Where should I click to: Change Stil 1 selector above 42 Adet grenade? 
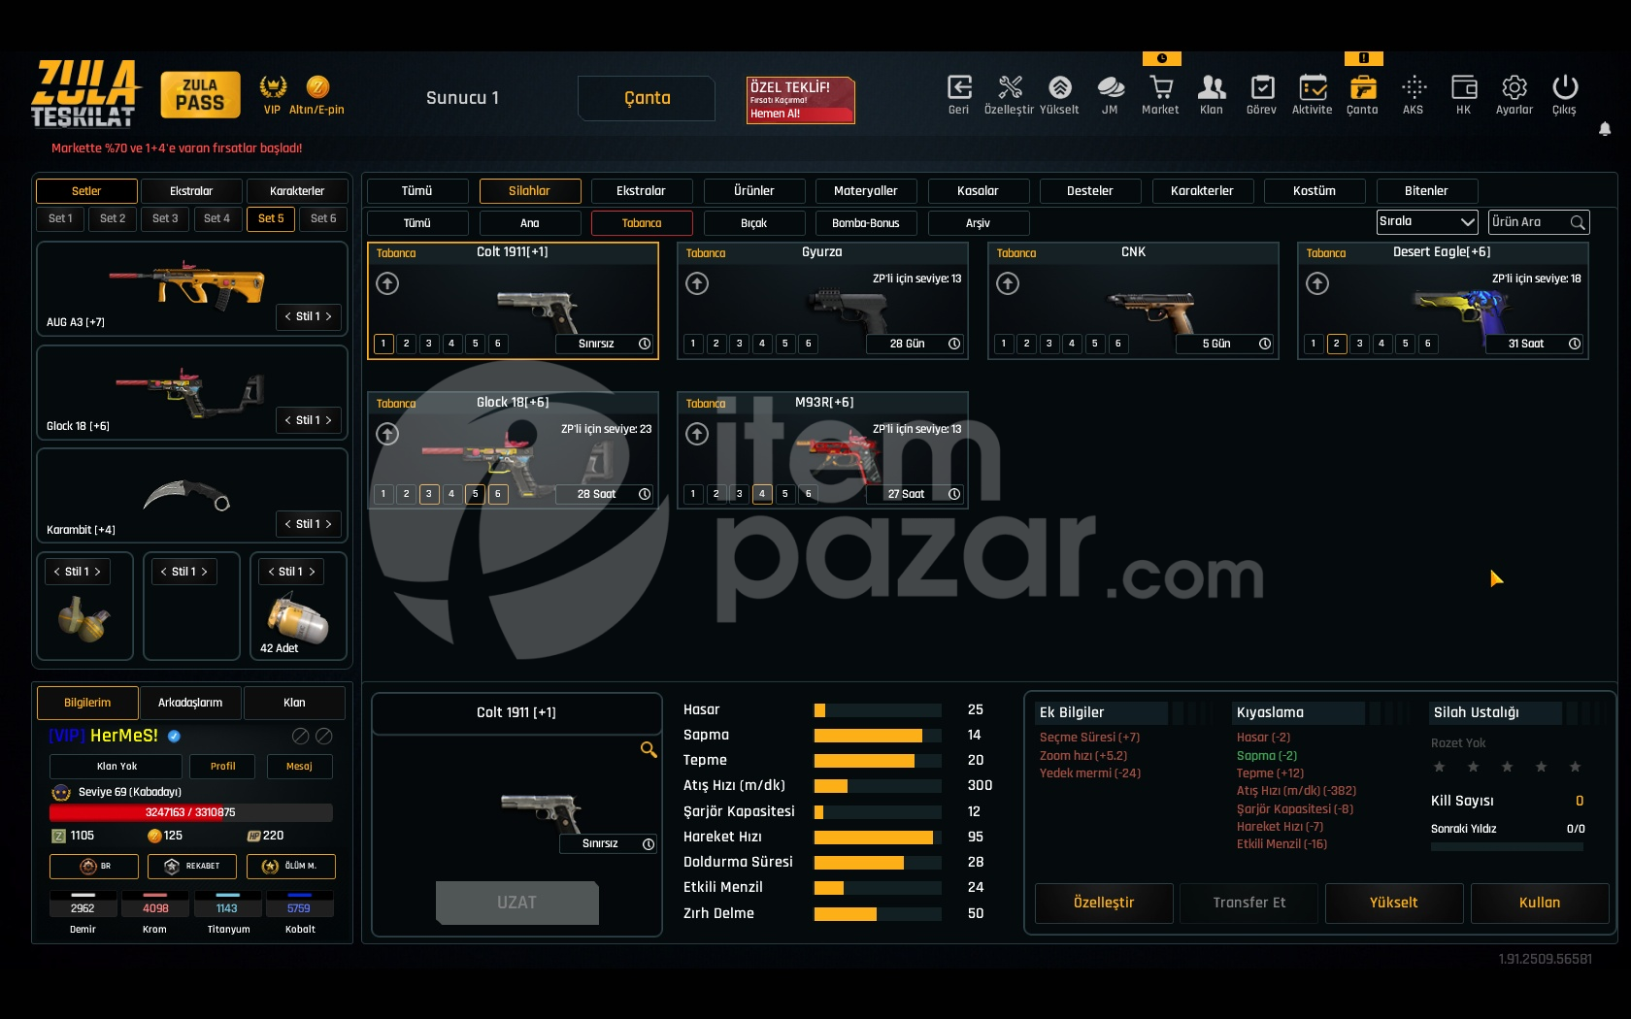291,572
